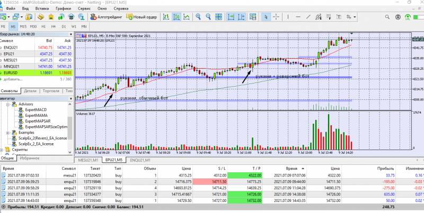Switch to MESU21,M1 chart tab
Image resolution: width=424 pixels, height=213 pixels.
pyautogui.click(x=88, y=160)
